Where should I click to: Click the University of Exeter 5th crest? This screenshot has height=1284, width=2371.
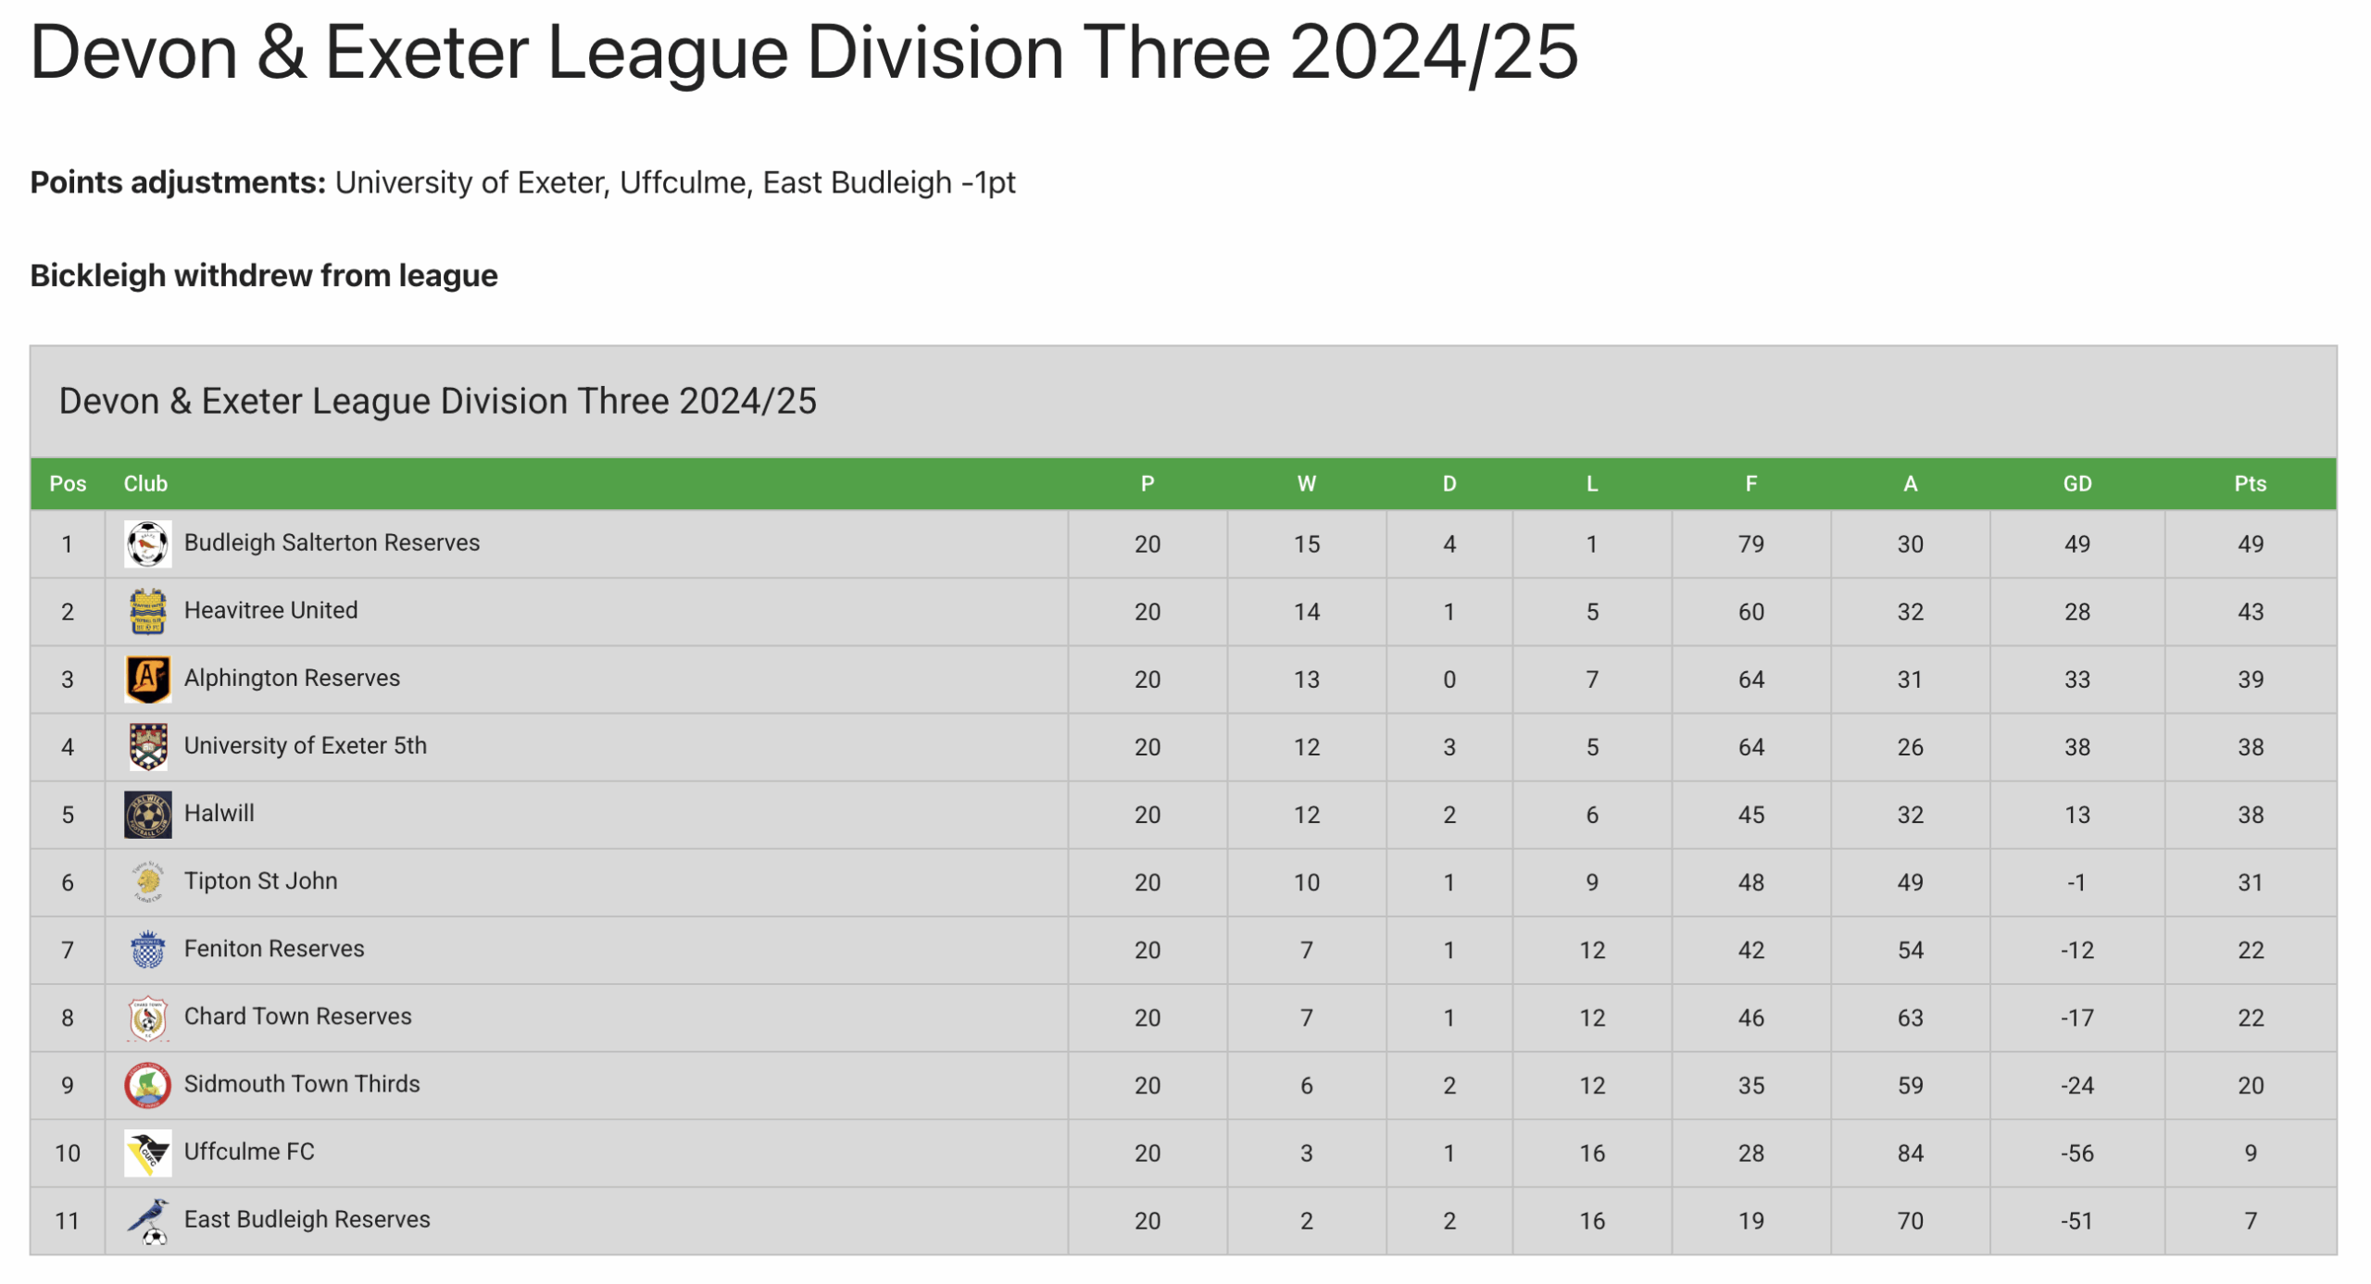point(147,746)
